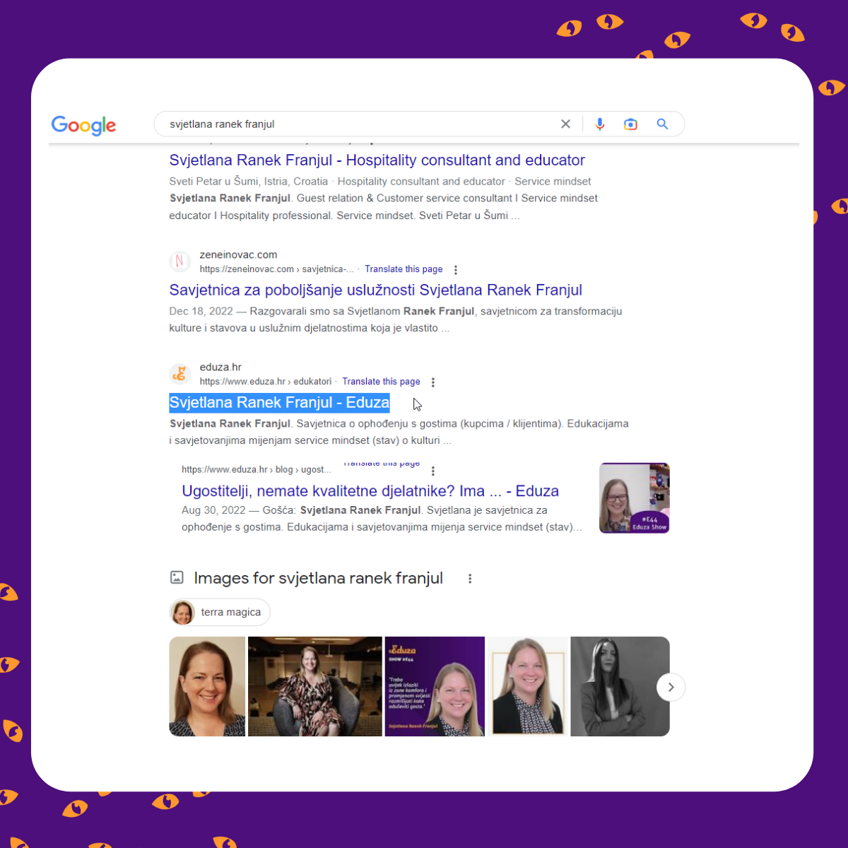
Task: Open the framed portrait of woman in blazer
Action: point(528,686)
